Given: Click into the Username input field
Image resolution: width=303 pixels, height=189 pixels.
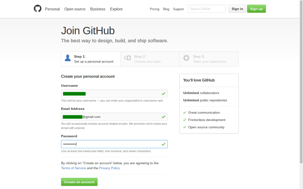Looking at the screenshot, I should (x=114, y=94).
